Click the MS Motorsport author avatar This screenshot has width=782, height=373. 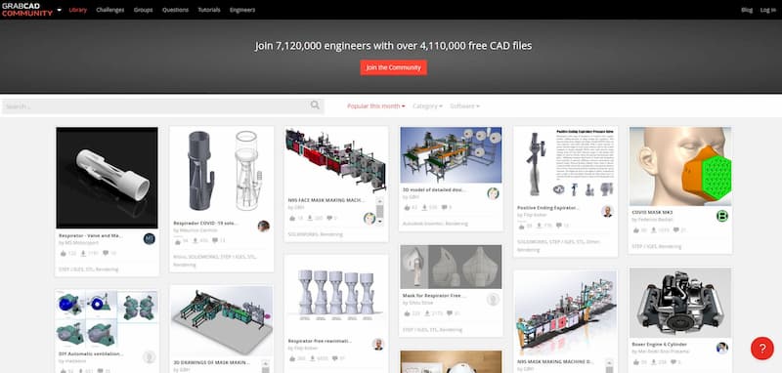[150, 238]
